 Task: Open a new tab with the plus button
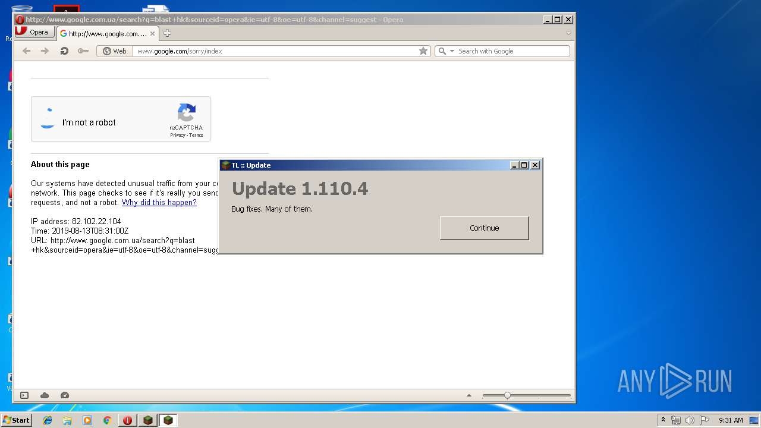click(x=167, y=33)
